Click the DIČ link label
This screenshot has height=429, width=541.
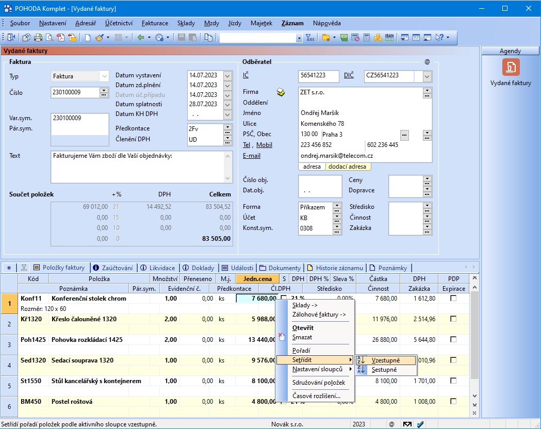(349, 75)
